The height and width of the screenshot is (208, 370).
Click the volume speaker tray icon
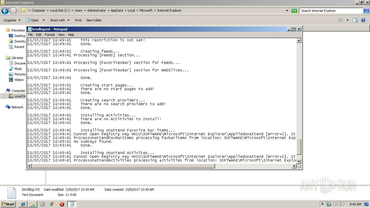335,204
